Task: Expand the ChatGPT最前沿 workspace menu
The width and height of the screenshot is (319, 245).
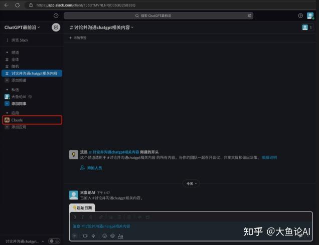Action: pos(22,27)
